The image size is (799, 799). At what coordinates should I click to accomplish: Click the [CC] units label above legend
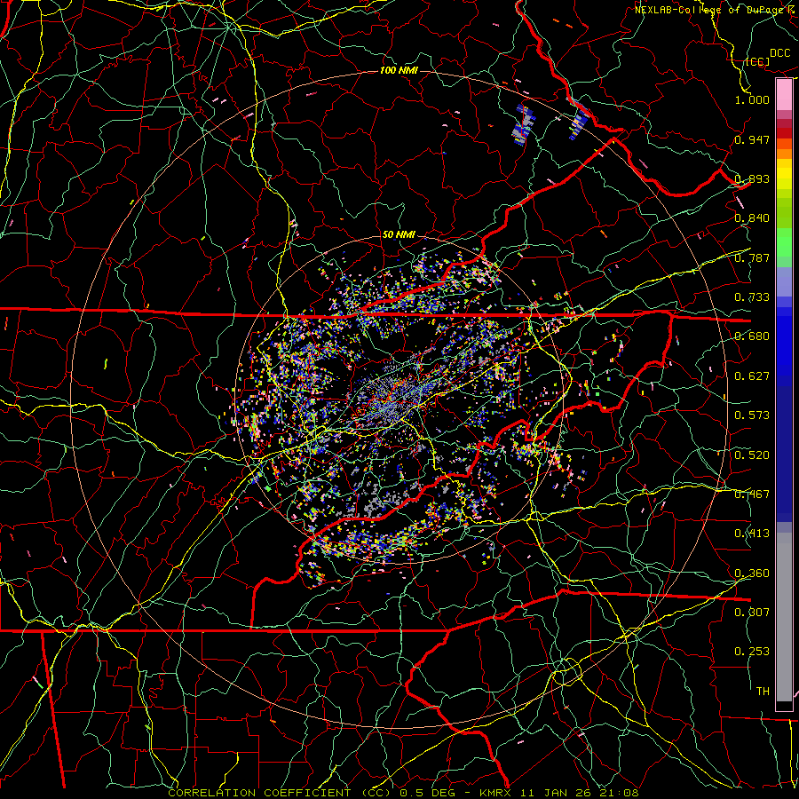point(758,61)
